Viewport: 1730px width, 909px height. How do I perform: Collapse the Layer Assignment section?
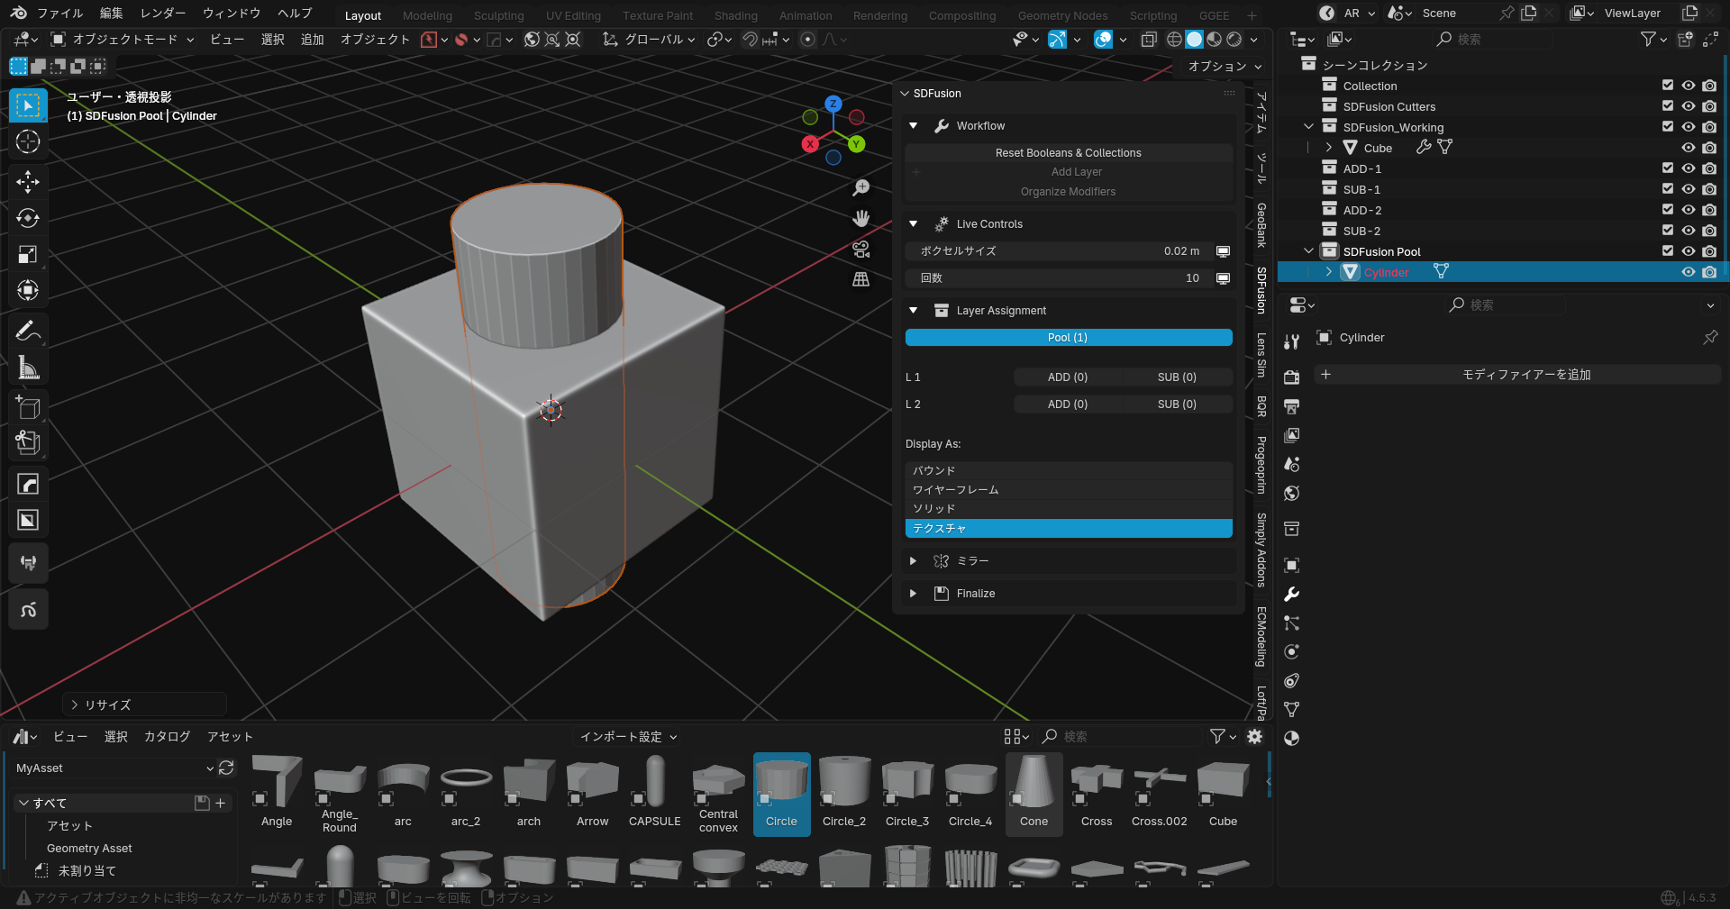914,311
